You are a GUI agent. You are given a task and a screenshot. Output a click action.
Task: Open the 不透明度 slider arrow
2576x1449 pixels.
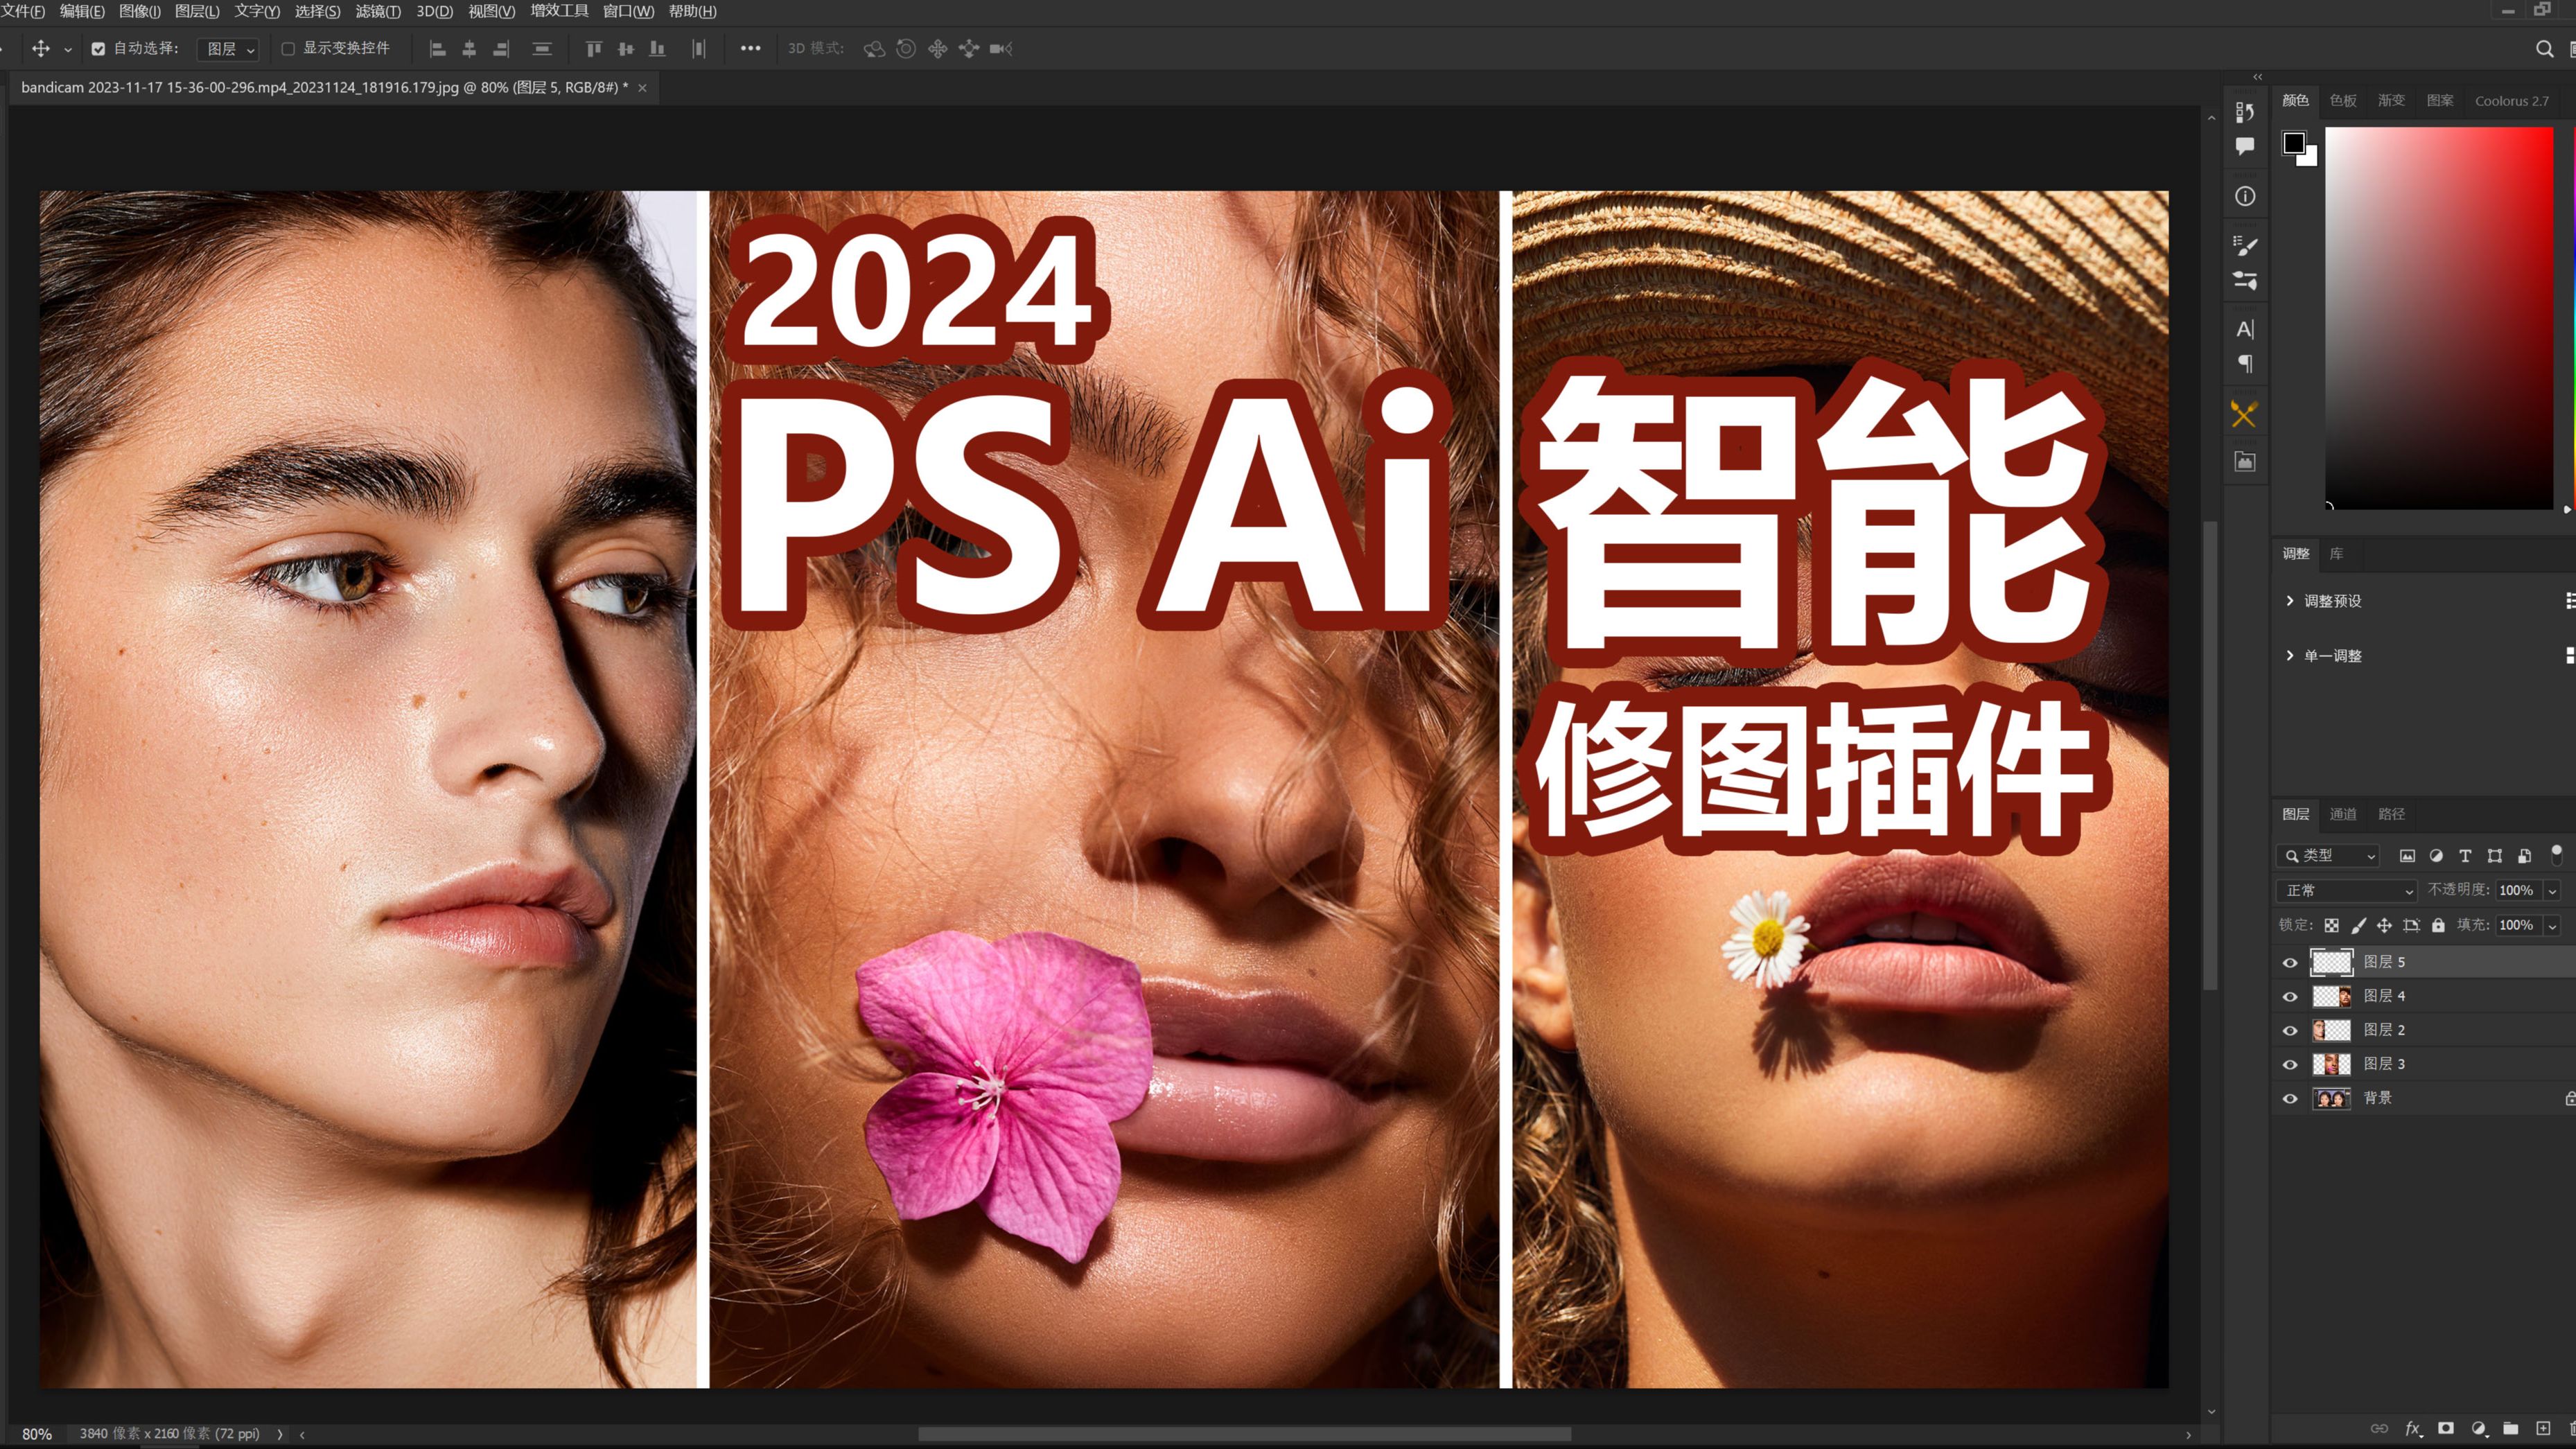coord(2552,891)
